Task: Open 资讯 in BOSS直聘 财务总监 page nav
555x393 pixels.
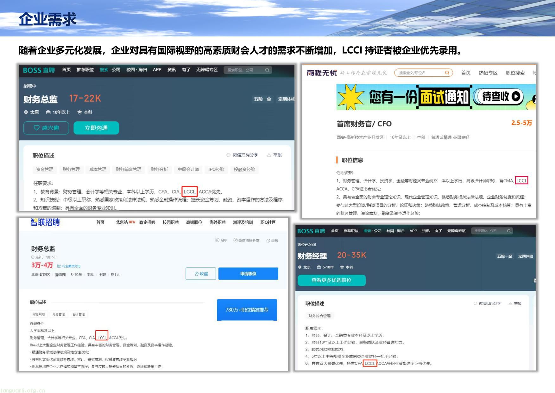Action: click(x=172, y=70)
